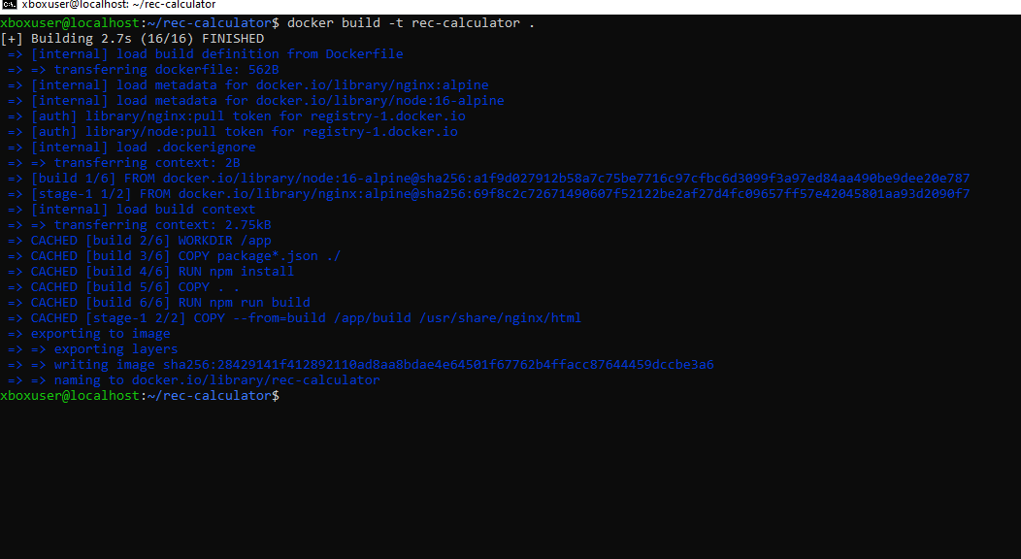1021x559 pixels.
Task: Click the CACHED COPY package*.json line
Action: [x=186, y=256]
